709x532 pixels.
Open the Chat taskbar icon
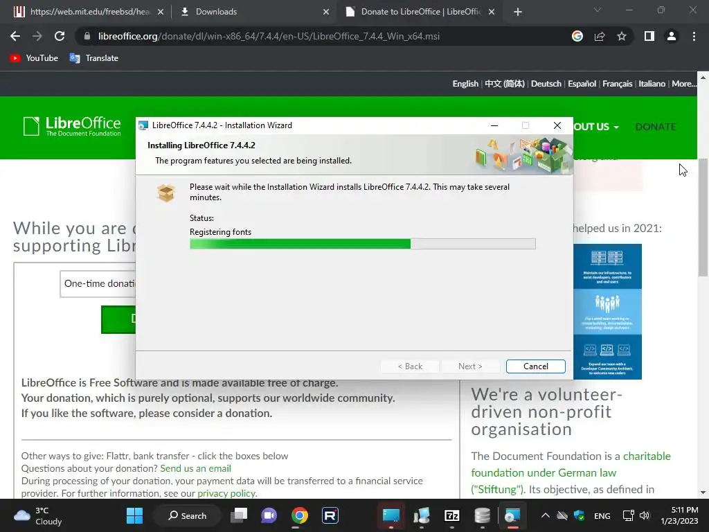click(x=269, y=515)
